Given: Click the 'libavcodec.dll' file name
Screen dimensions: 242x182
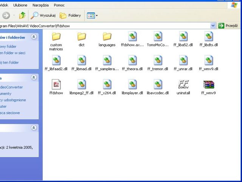Looking at the screenshot, I should coord(158,93).
